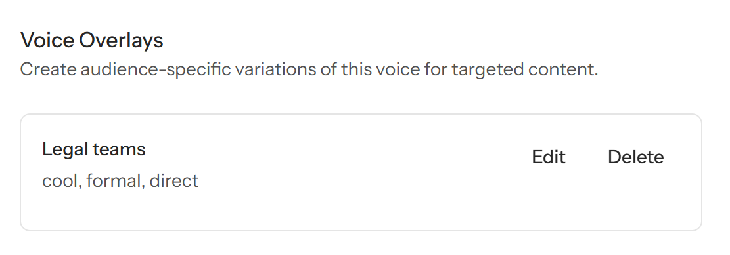Select the Legal teams overlay title
Screen dimensions: 730x255
tap(93, 149)
